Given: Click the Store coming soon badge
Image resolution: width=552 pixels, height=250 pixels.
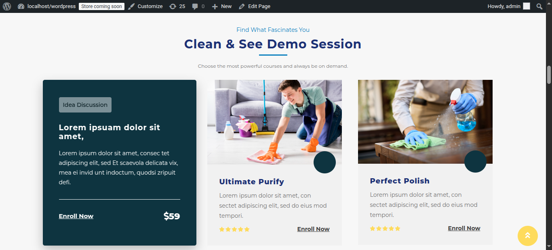Looking at the screenshot, I should pyautogui.click(x=101, y=6).
